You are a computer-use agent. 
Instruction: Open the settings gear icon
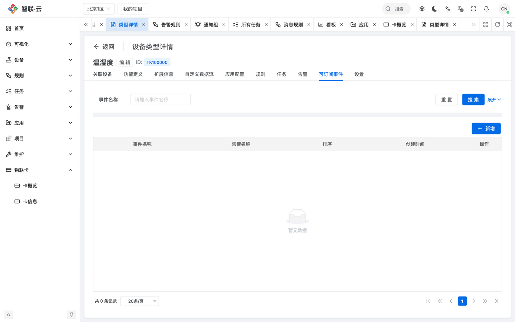click(x=422, y=9)
